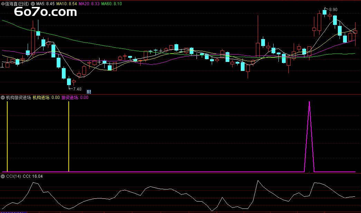Click the second yellow 机构进场 signal bar
Image resolution: width=361 pixels, height=213 pixels.
69,137
